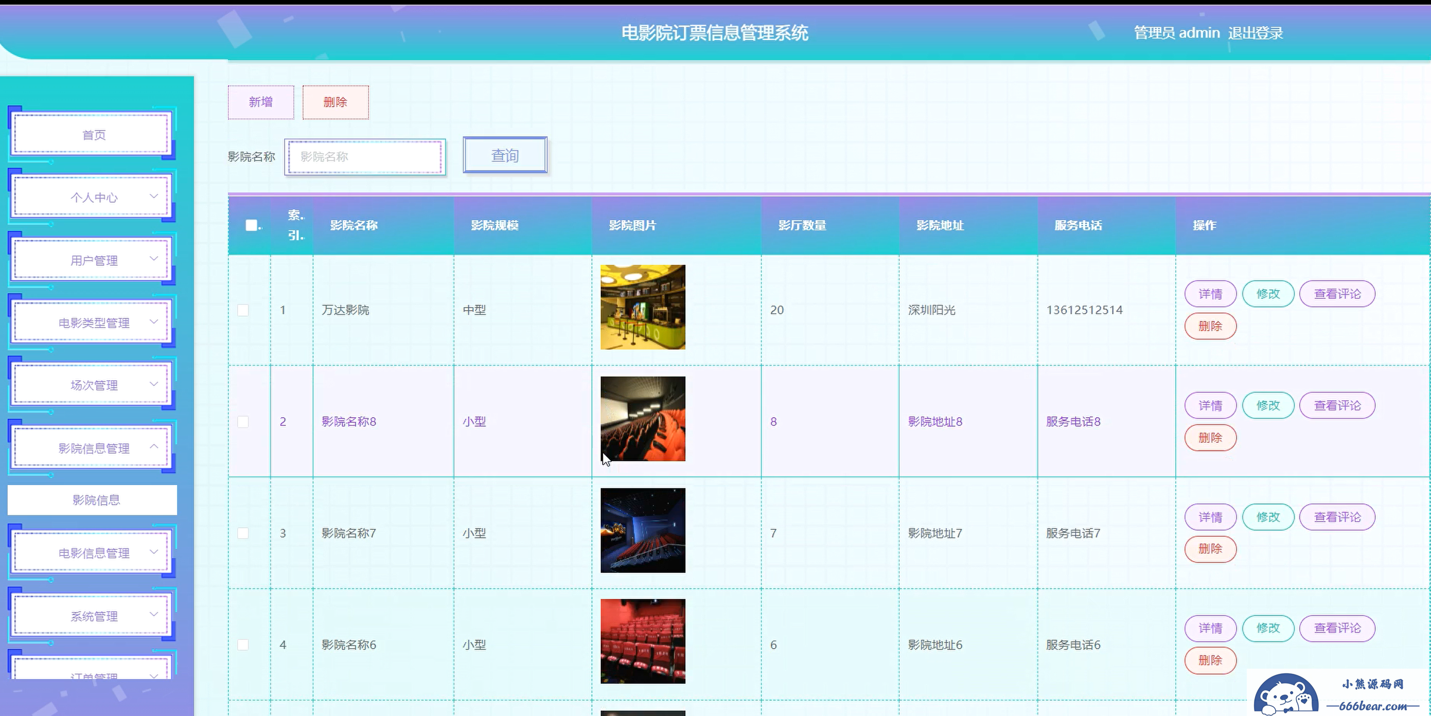Screen dimensions: 1431x716
Task: Open the 影院名称7 picture thumbnail
Action: (643, 530)
